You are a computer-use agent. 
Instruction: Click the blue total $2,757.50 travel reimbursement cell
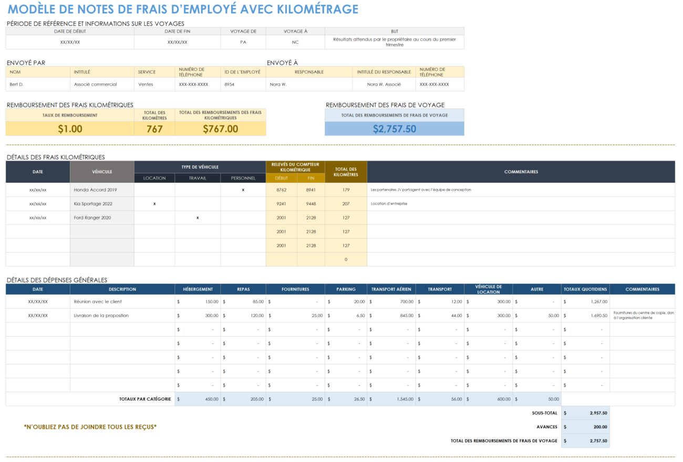394,128
